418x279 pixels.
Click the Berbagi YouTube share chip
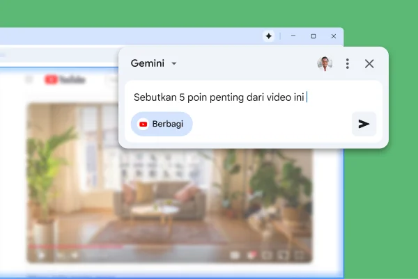(162, 124)
